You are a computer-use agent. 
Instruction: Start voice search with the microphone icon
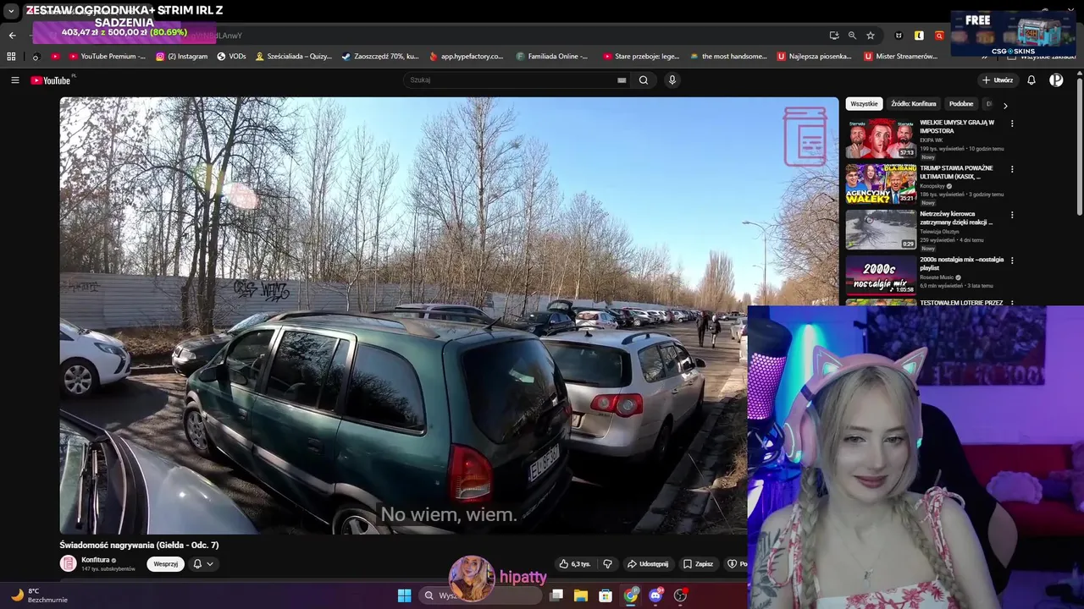click(x=672, y=80)
